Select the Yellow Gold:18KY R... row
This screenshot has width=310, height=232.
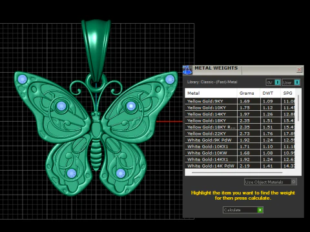[x=240, y=127]
